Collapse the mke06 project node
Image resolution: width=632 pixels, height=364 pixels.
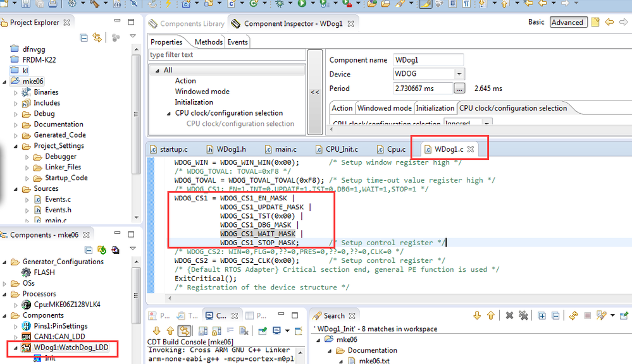4,82
